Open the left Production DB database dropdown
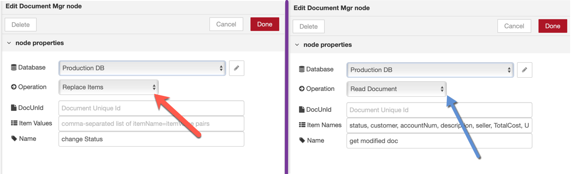The height and width of the screenshot is (174, 571). coord(142,68)
